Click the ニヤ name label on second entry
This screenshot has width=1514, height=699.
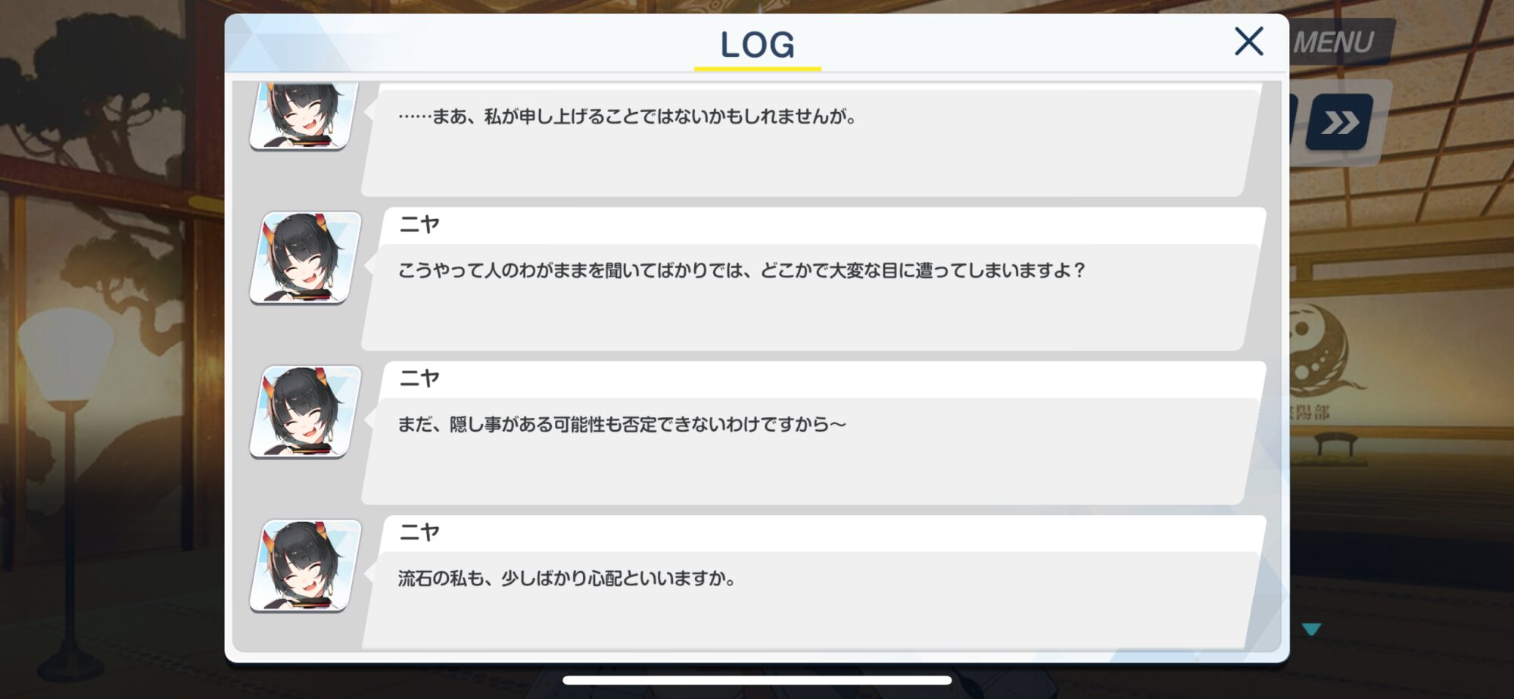[x=419, y=225]
